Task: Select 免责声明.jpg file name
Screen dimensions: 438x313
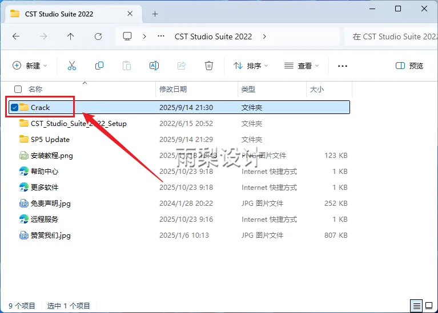Action: pos(51,204)
